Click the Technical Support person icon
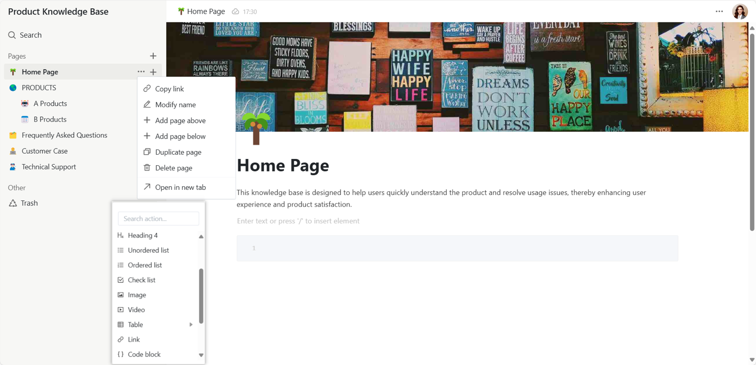This screenshot has width=756, height=365. pyautogui.click(x=13, y=167)
